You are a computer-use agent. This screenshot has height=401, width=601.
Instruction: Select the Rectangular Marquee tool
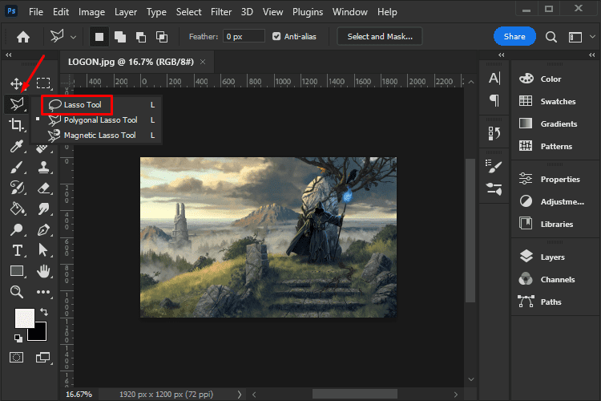pyautogui.click(x=43, y=83)
